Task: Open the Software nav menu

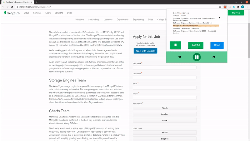Action: [x=37, y=13]
